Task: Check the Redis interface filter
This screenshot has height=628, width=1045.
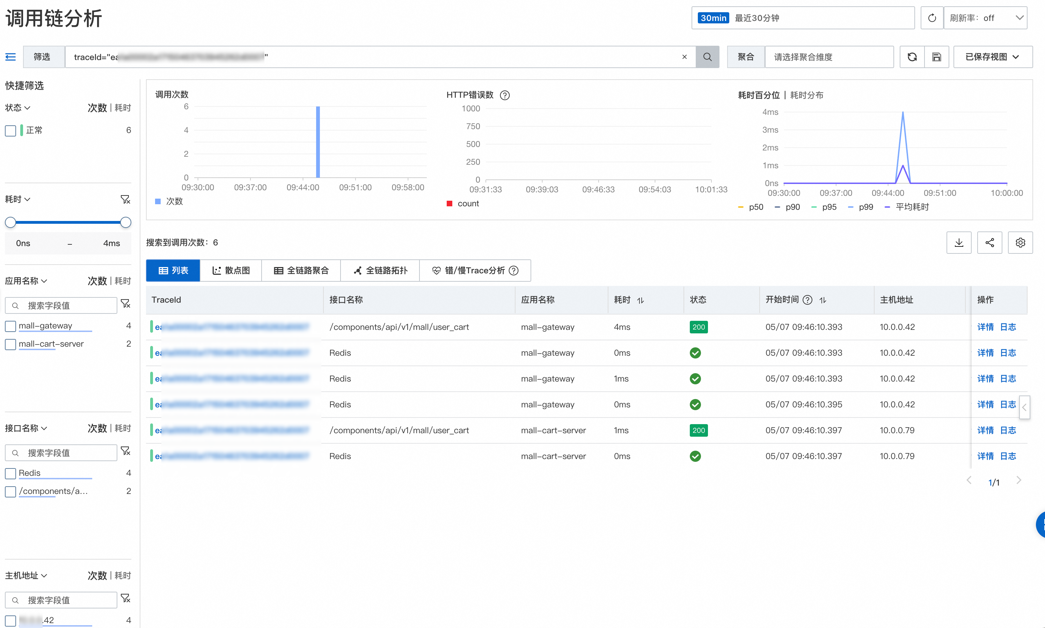Action: coord(10,473)
